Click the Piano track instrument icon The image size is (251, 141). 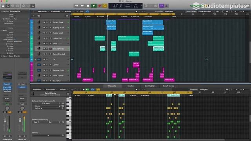point(39,43)
